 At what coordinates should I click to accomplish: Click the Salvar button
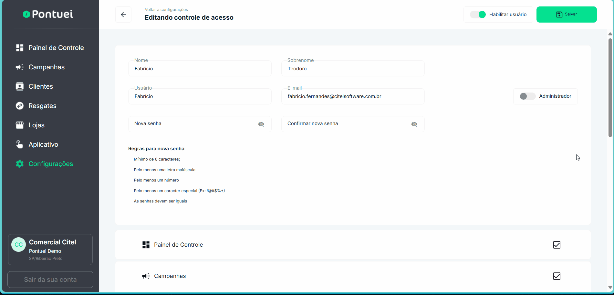click(x=566, y=15)
